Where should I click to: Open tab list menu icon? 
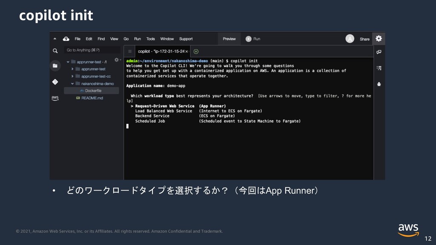(x=129, y=51)
